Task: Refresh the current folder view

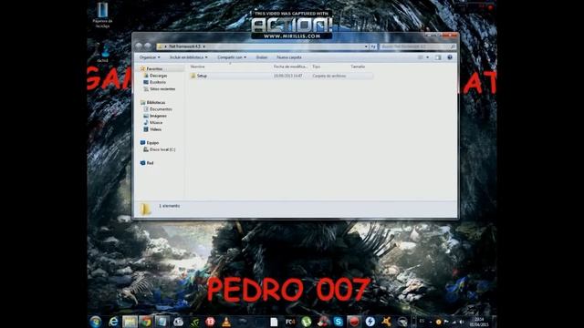Action: pyautogui.click(x=373, y=46)
